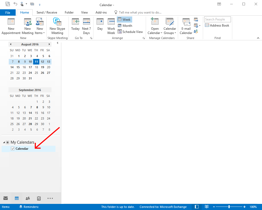This screenshot has width=262, height=210.
Task: Toggle the My Calendars group checkbox
Action: coord(7,143)
